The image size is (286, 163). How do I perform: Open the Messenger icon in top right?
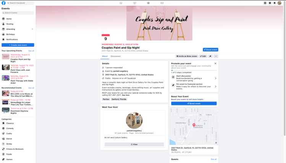(x=270, y=3)
